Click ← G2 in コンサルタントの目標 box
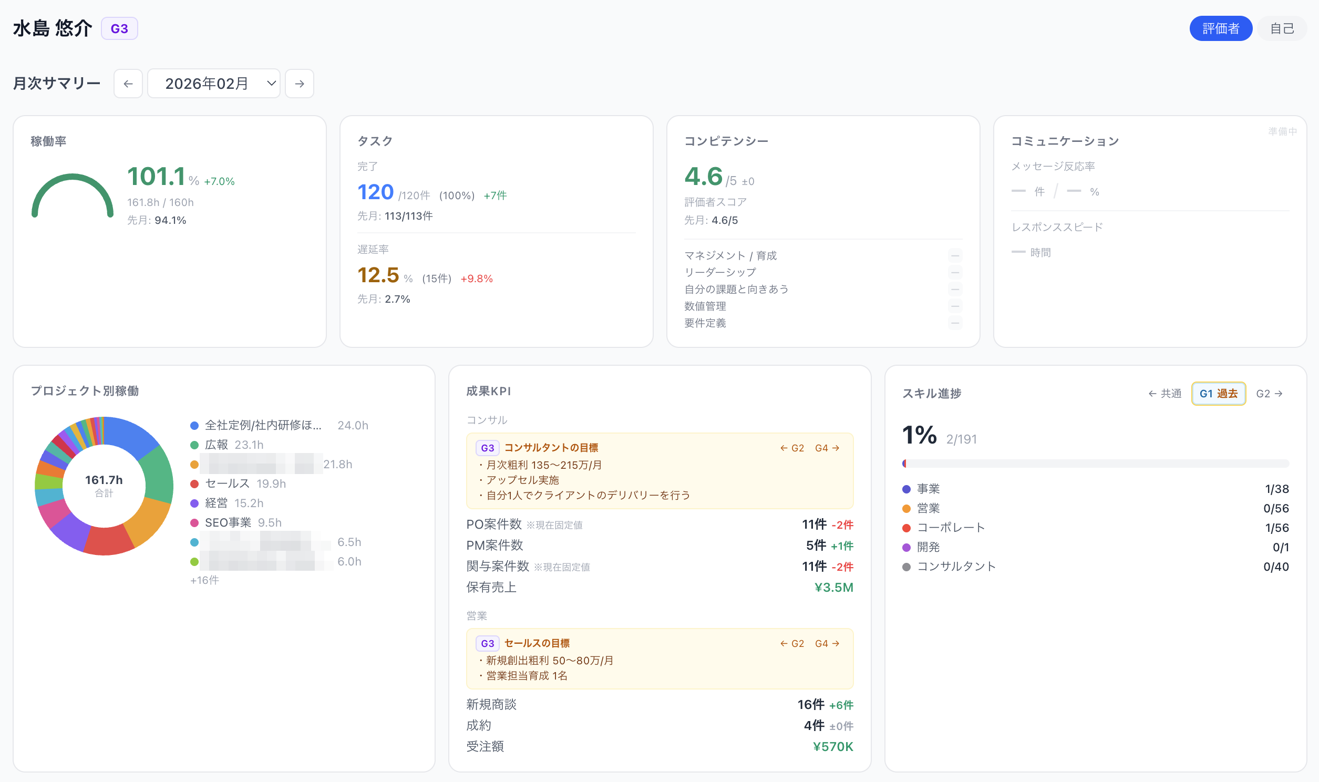 792,448
